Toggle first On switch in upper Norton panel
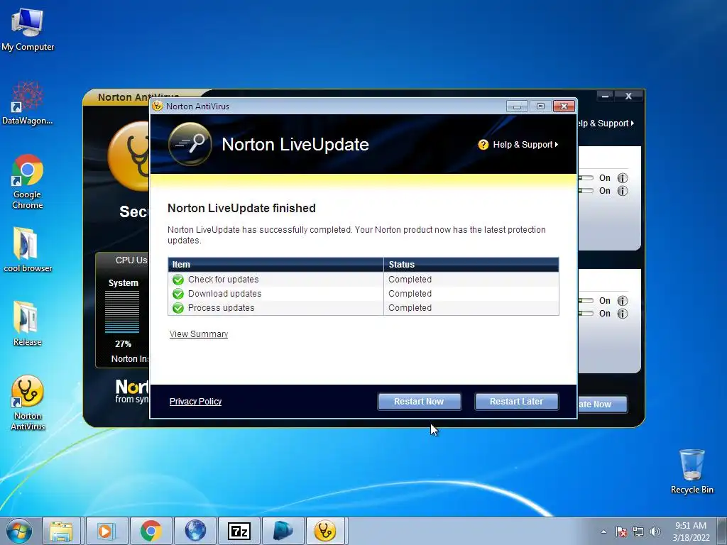Image resolution: width=727 pixels, height=545 pixels. [586, 178]
